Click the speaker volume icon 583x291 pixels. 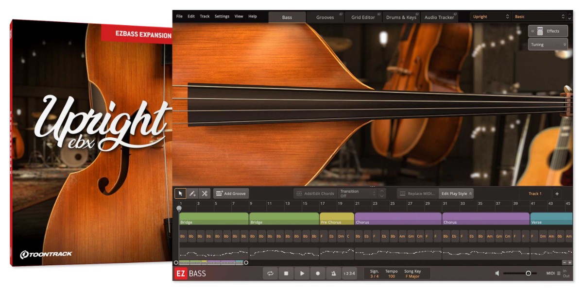tap(497, 274)
